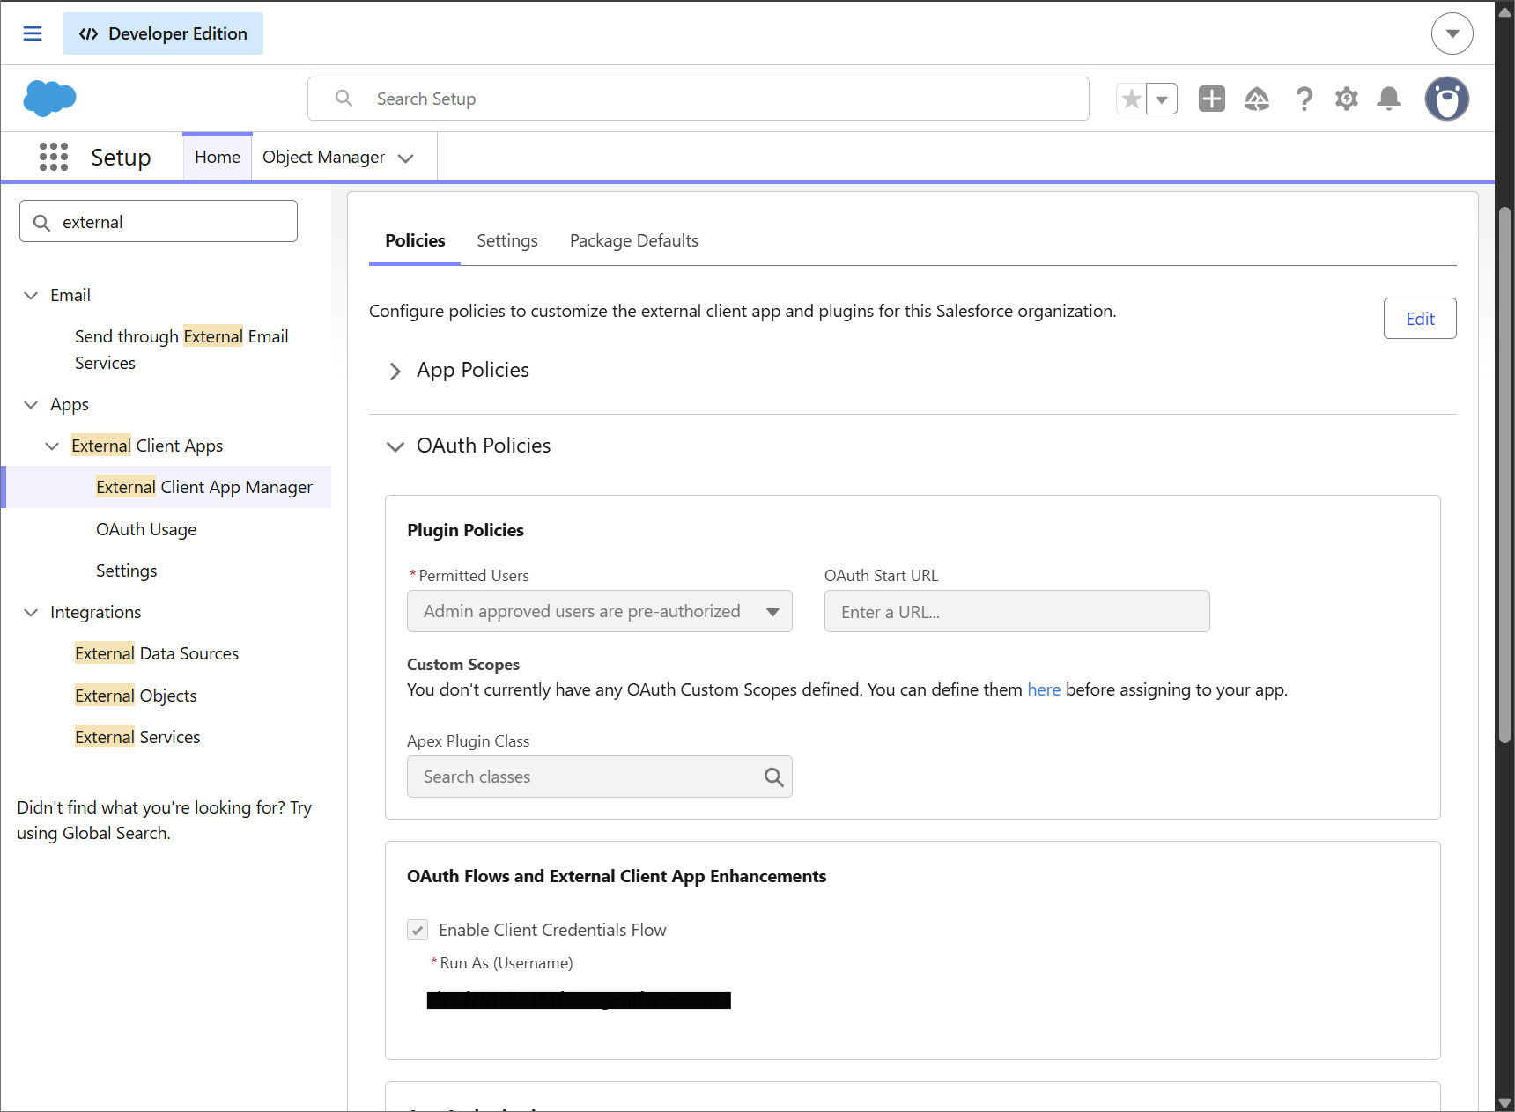
Task: Open OAuth Usage in the sidebar
Action: [146, 529]
